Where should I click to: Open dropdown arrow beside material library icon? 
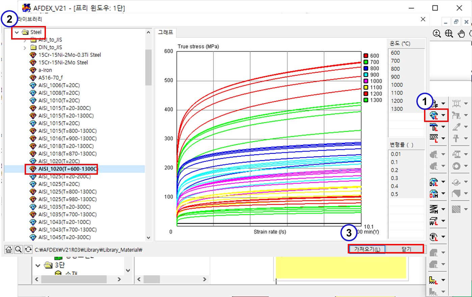(443, 116)
